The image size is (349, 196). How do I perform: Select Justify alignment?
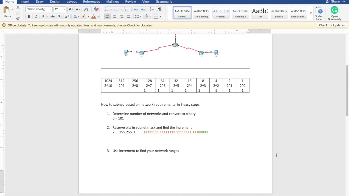129,17
